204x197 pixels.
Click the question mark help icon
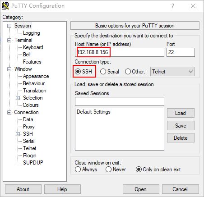pos(173,6)
